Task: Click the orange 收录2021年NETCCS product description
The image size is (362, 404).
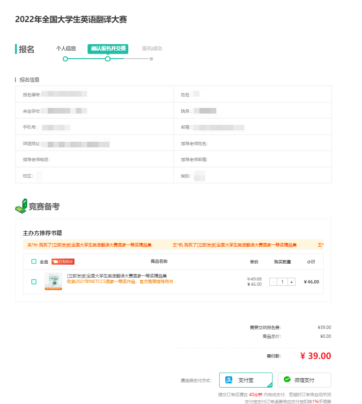Action: tap(120, 282)
